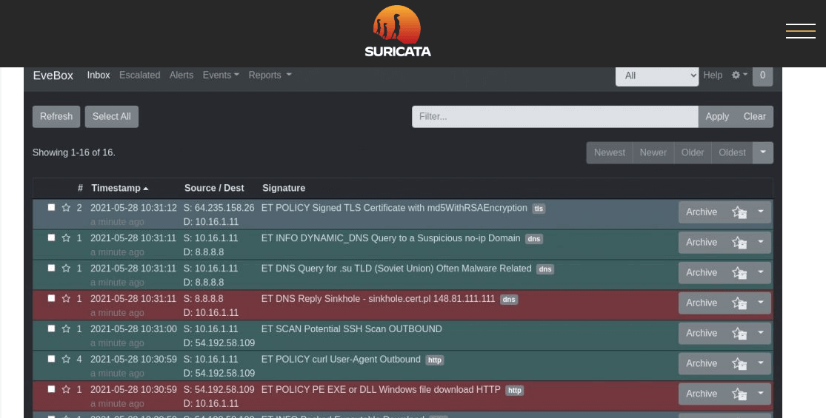
Task: Go to Older page
Action: (692, 152)
